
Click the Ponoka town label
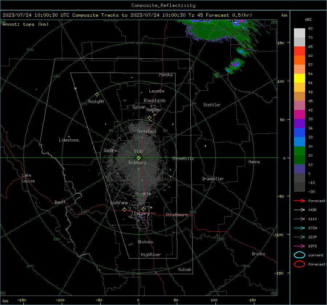(x=166, y=75)
